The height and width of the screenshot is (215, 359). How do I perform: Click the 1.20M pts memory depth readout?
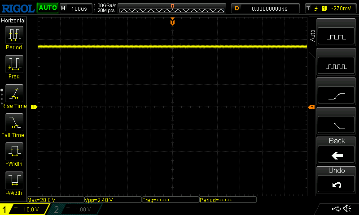tap(104, 10)
